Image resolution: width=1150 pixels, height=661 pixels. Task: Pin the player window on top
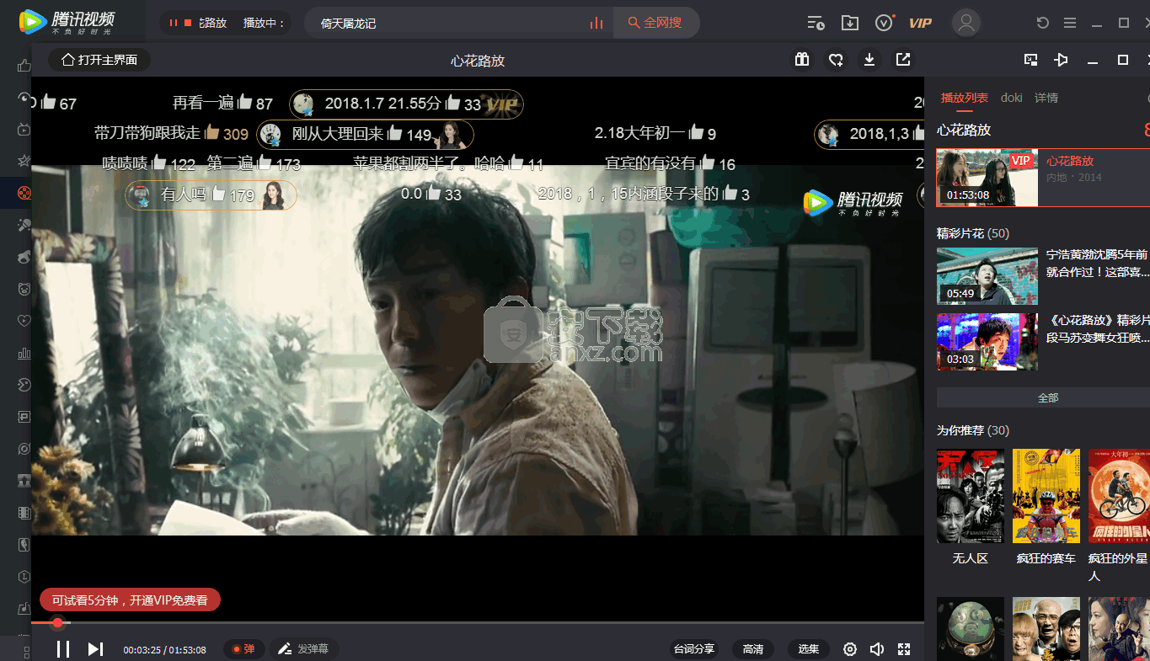[1062, 60]
